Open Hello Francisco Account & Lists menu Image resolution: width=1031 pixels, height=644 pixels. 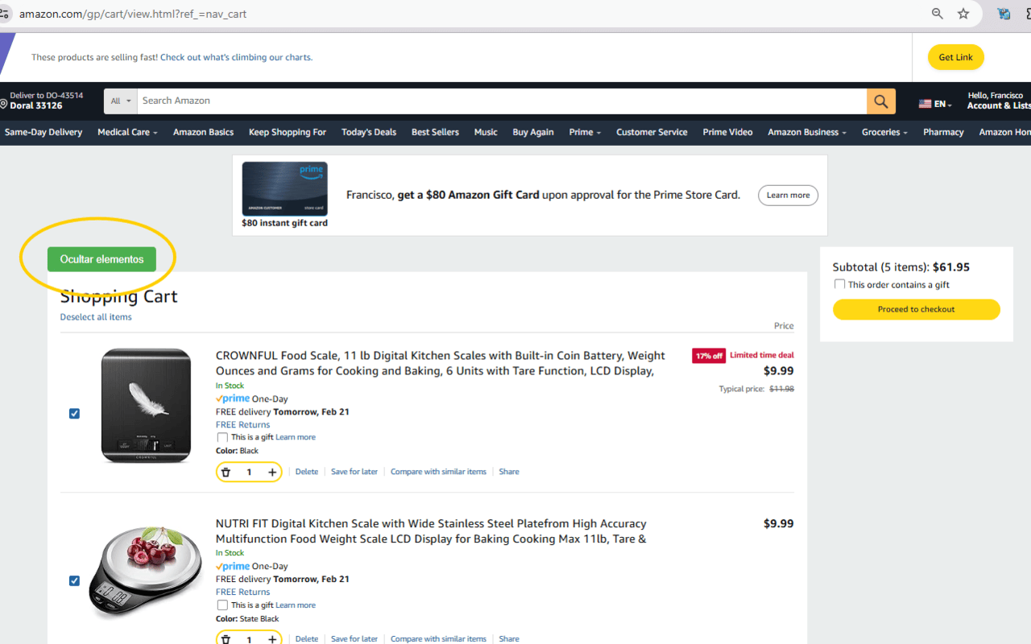point(999,101)
